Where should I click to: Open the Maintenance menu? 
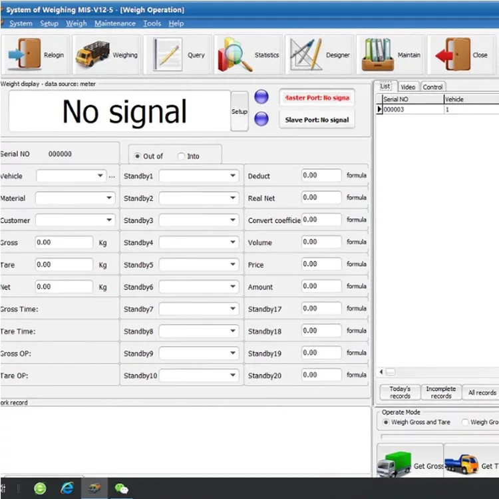(114, 23)
